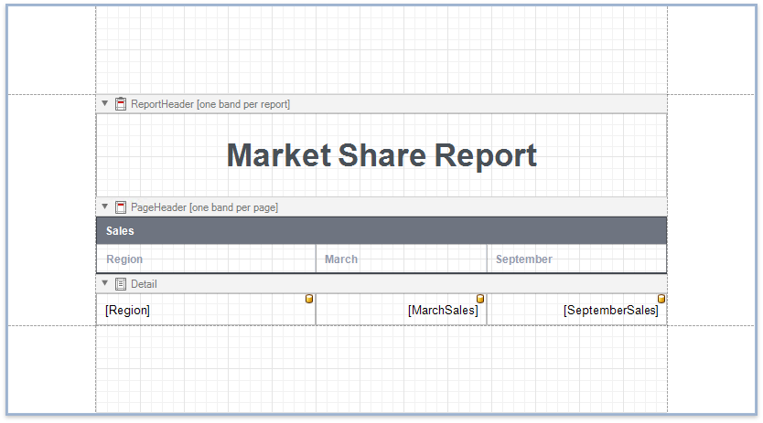Click the PageHeader band icon
Image resolution: width=763 pixels, height=423 pixels.
coord(121,207)
